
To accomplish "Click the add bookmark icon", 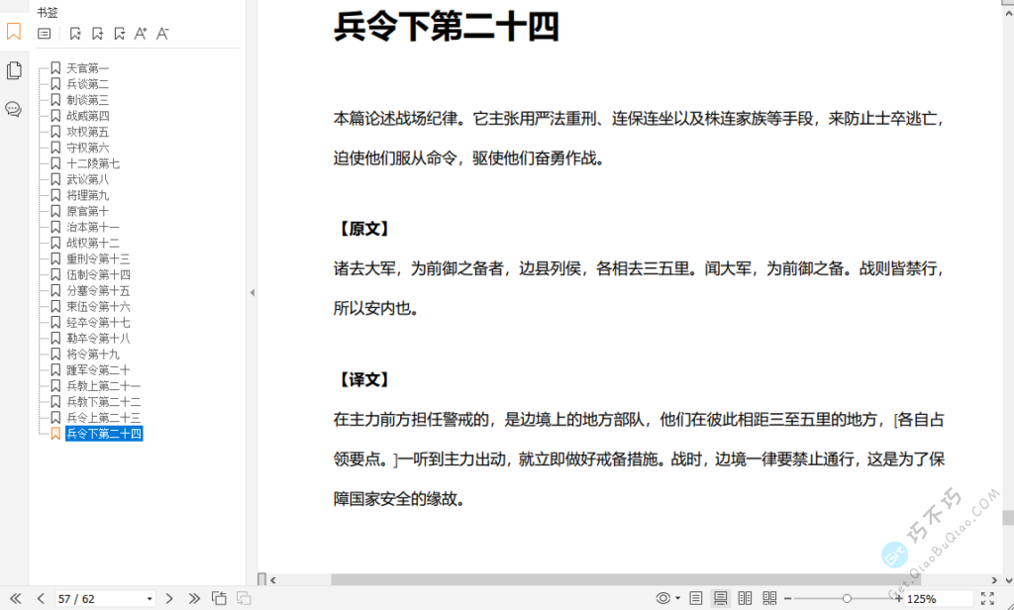I will click(x=98, y=34).
